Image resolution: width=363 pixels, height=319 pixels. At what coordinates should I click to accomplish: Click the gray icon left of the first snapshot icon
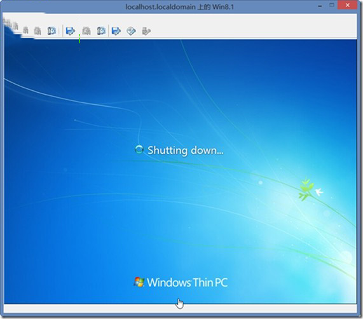(x=38, y=31)
